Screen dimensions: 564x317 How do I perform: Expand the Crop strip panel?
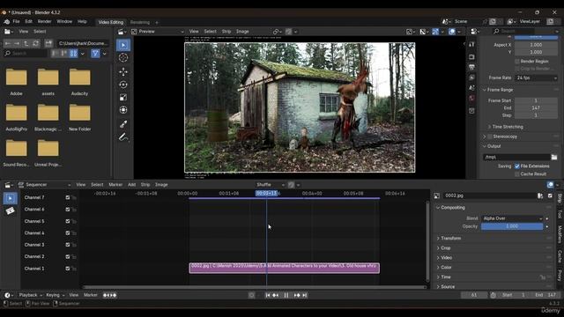(x=445, y=248)
